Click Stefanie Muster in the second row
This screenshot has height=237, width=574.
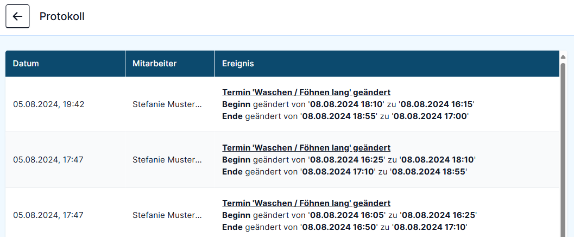[167, 160]
